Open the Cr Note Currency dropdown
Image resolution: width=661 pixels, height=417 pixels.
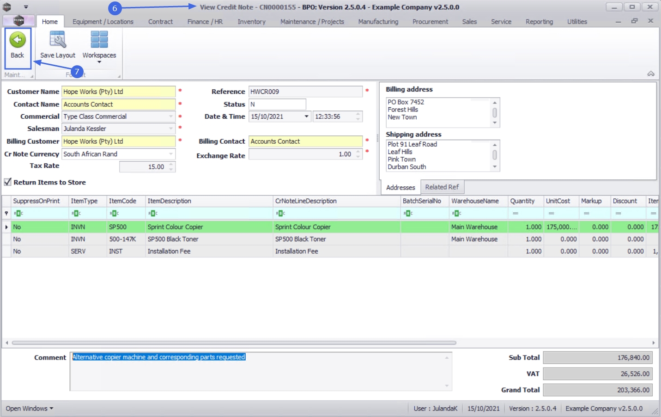click(171, 154)
